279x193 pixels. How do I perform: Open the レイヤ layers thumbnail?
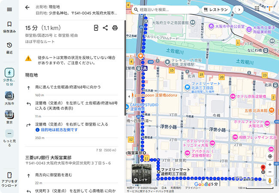tap(142, 174)
